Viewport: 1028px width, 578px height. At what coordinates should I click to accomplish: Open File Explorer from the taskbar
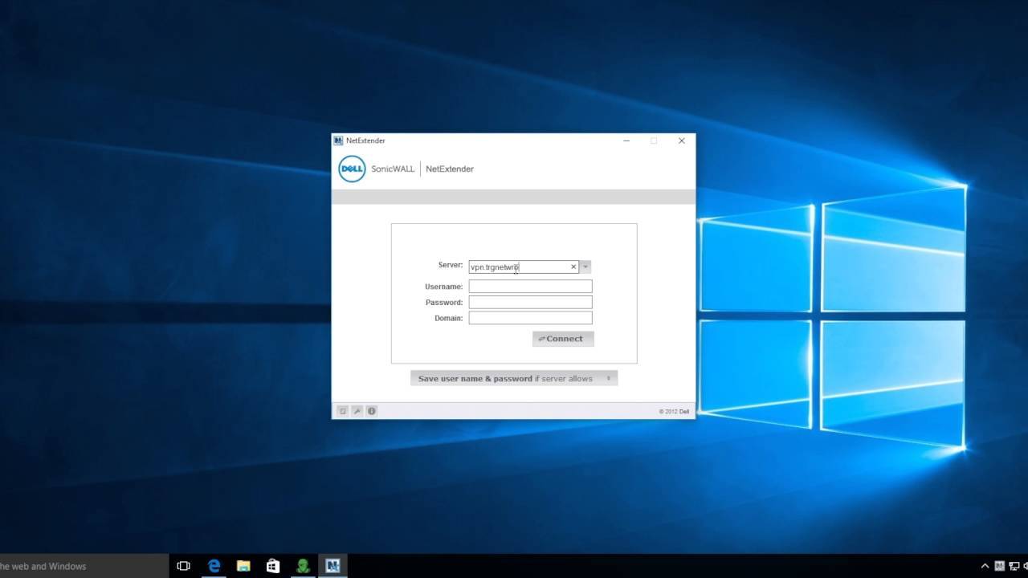click(243, 566)
